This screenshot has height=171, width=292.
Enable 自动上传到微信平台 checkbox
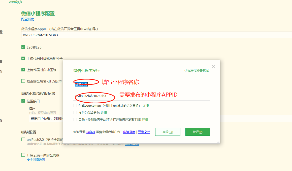click(75, 120)
